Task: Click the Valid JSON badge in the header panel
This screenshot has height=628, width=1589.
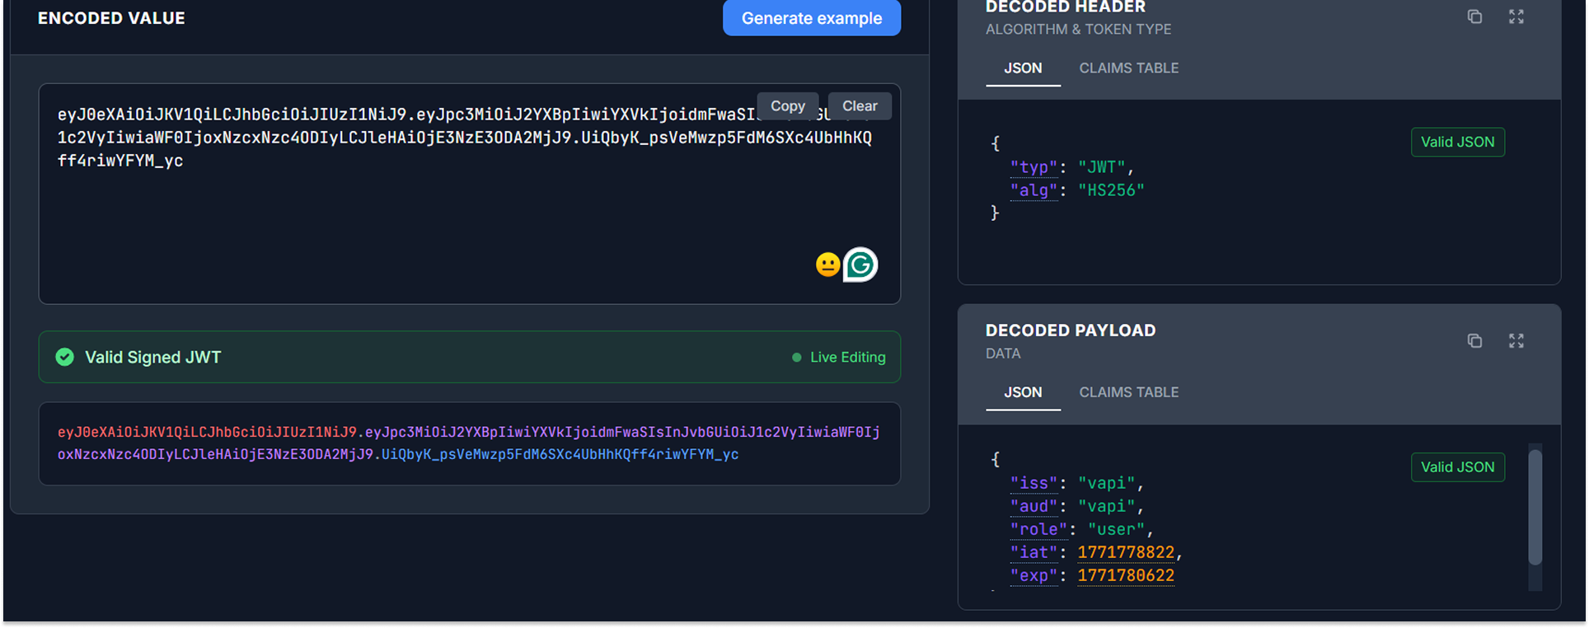Action: click(x=1457, y=142)
